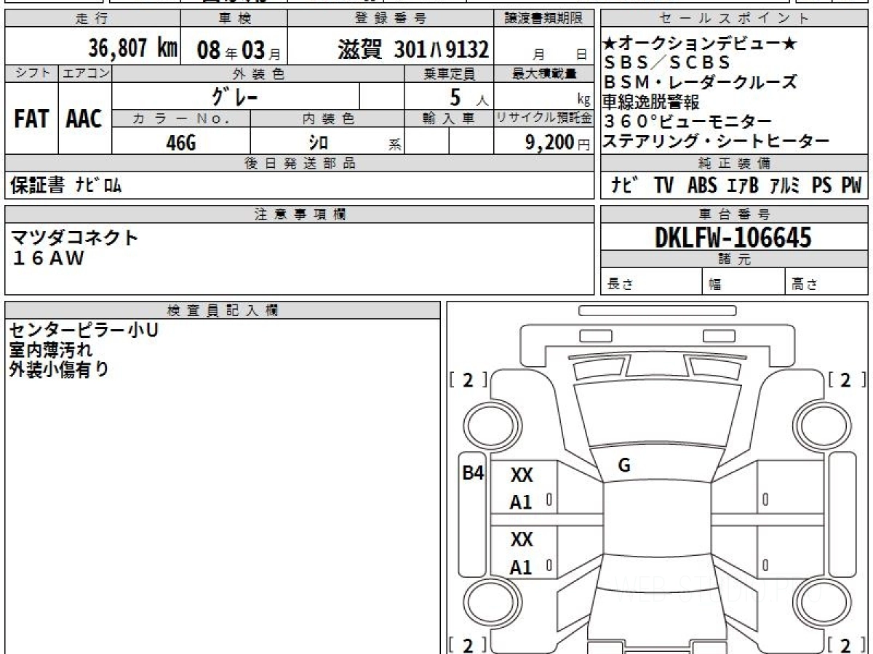Image resolution: width=873 pixels, height=654 pixels.
Task: Click the 諸元 header
Action: click(x=735, y=259)
